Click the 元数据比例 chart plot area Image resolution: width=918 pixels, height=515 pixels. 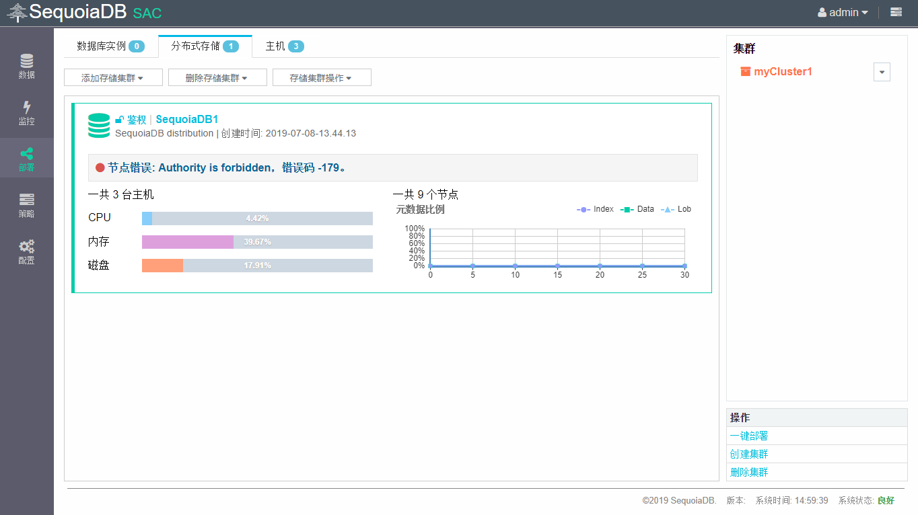pos(557,247)
